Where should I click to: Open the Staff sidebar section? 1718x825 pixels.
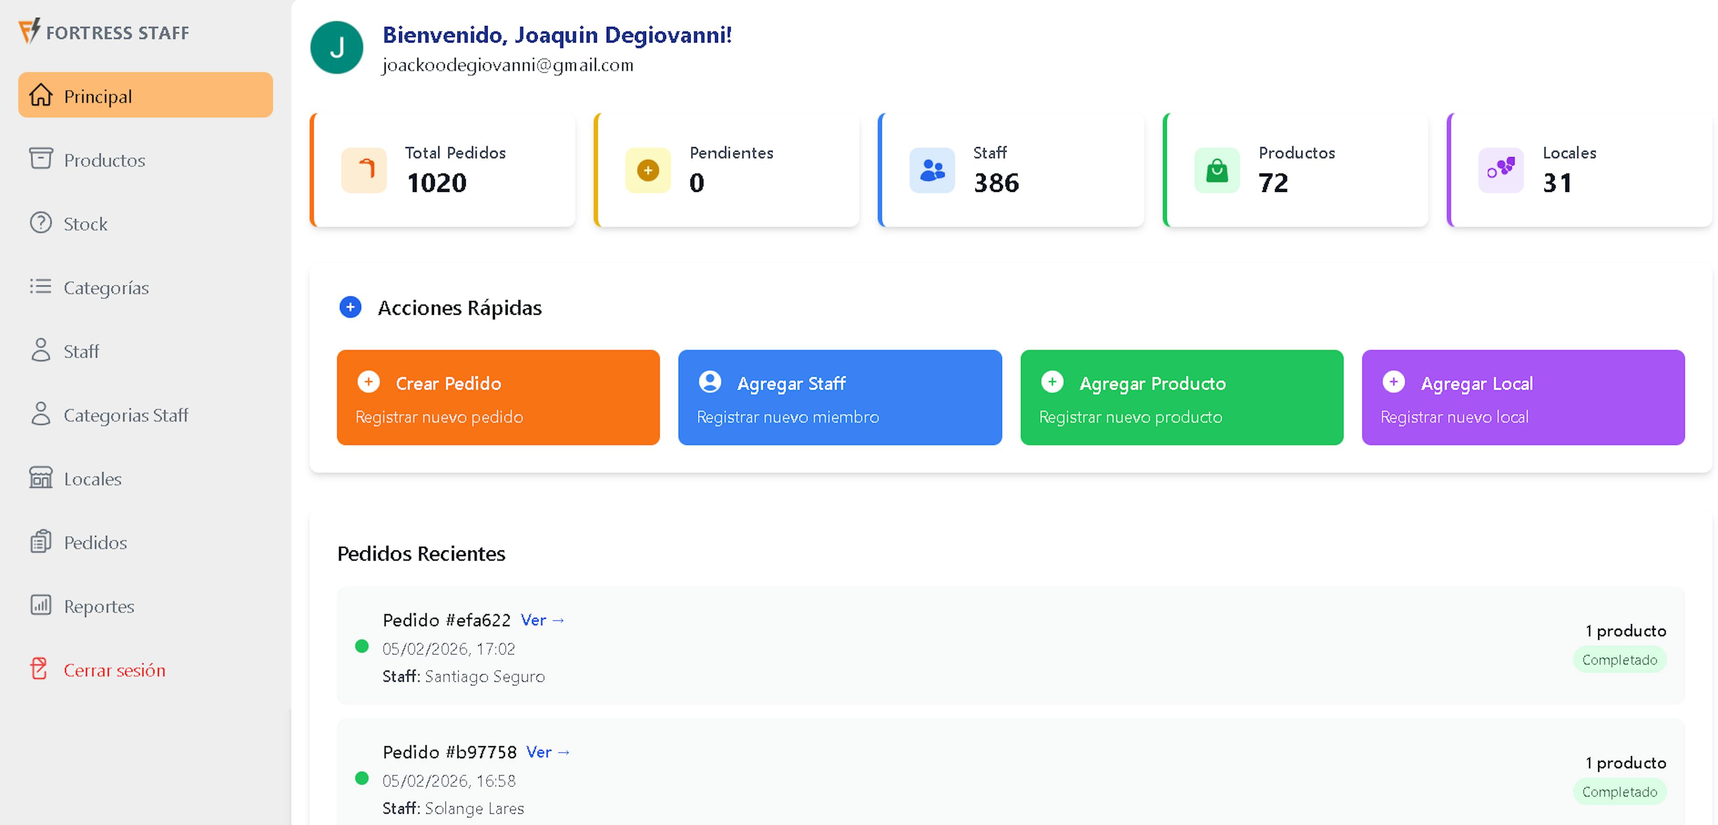coord(81,351)
